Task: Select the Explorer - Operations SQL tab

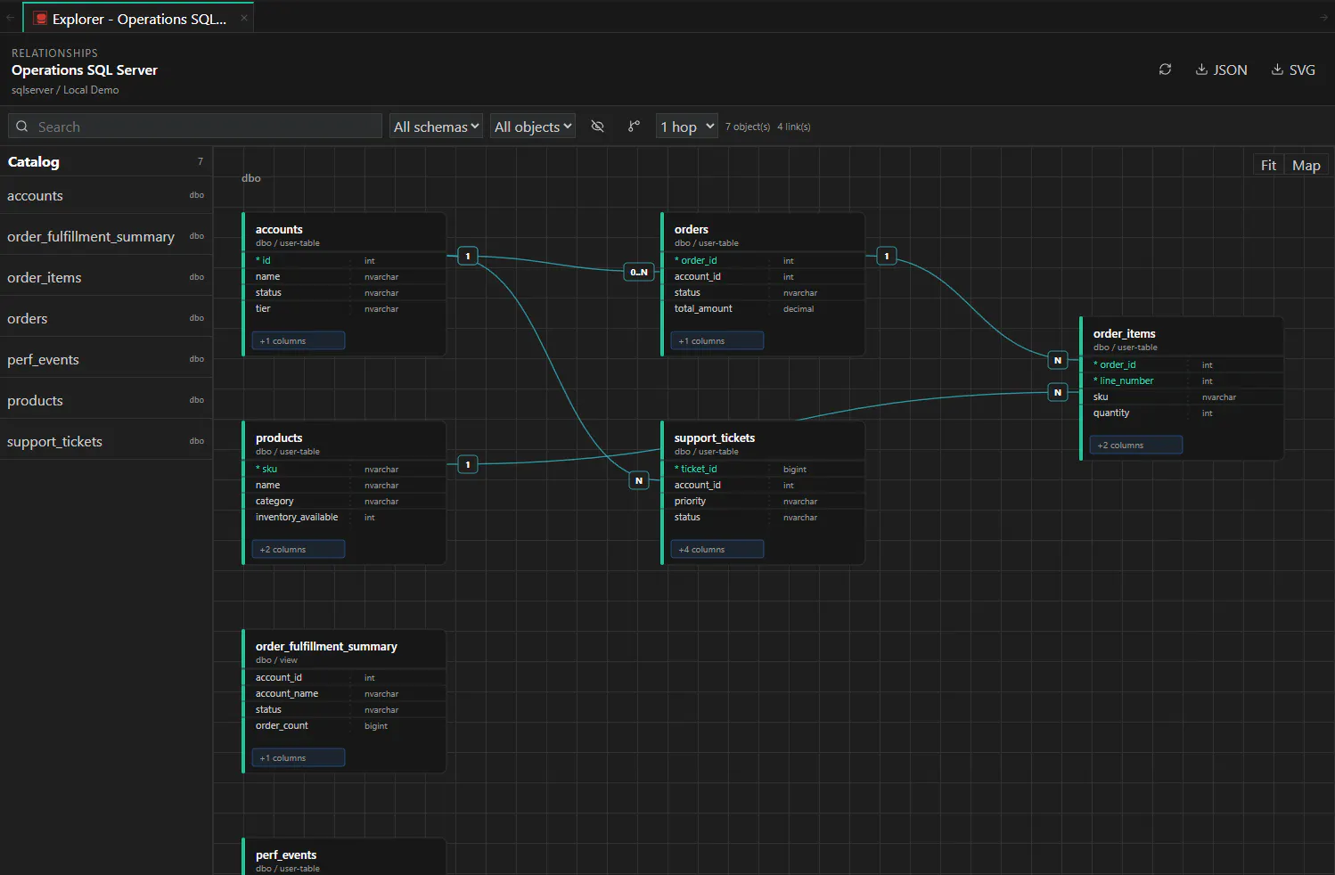Action: [x=139, y=19]
